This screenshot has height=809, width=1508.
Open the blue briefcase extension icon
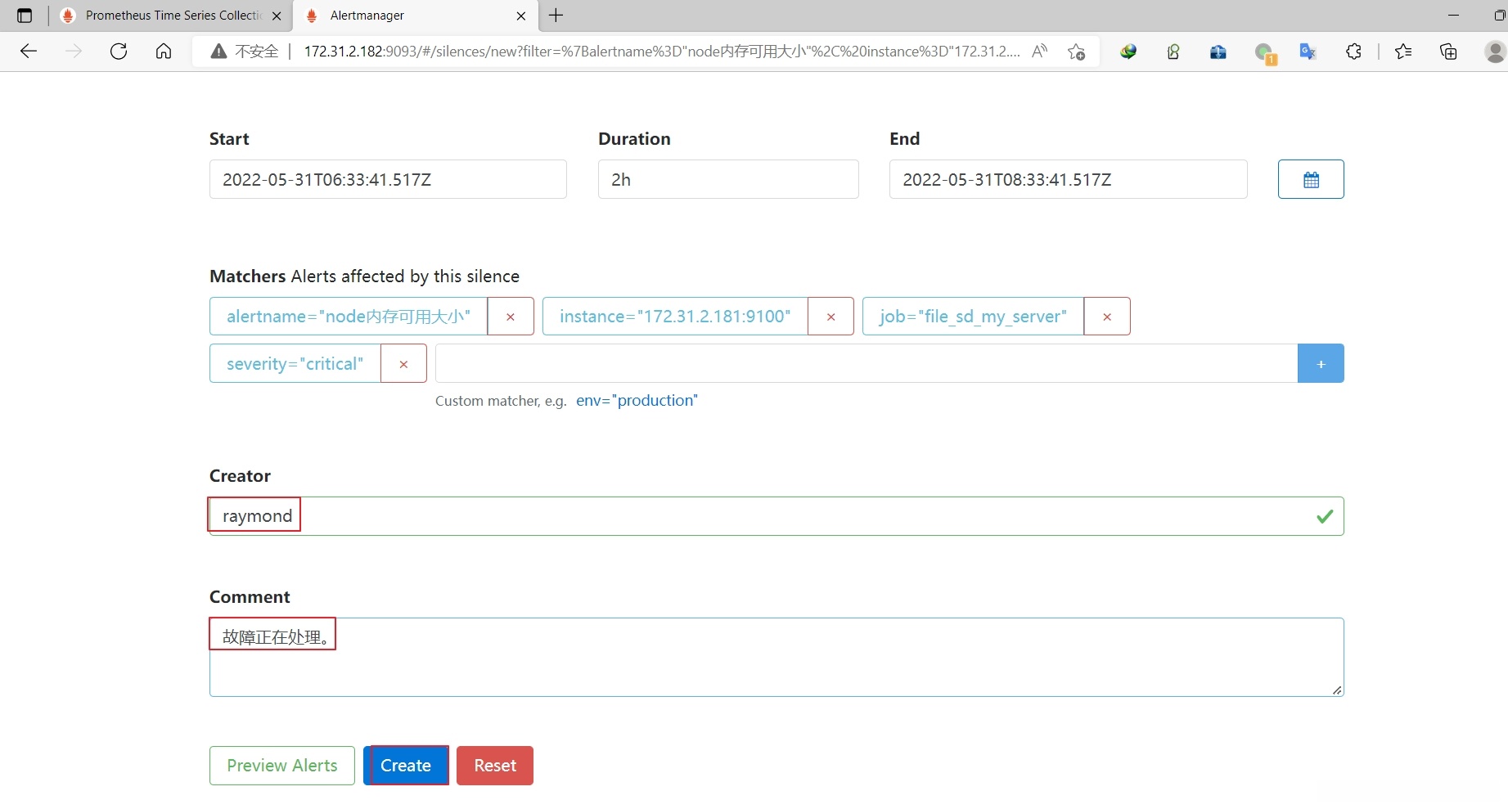[x=1218, y=52]
